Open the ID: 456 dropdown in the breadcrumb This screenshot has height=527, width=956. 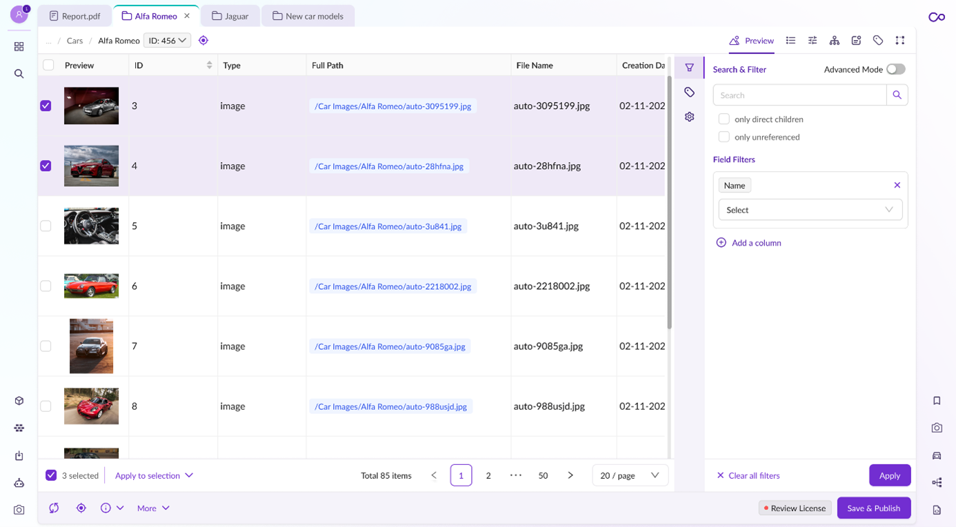click(x=167, y=40)
